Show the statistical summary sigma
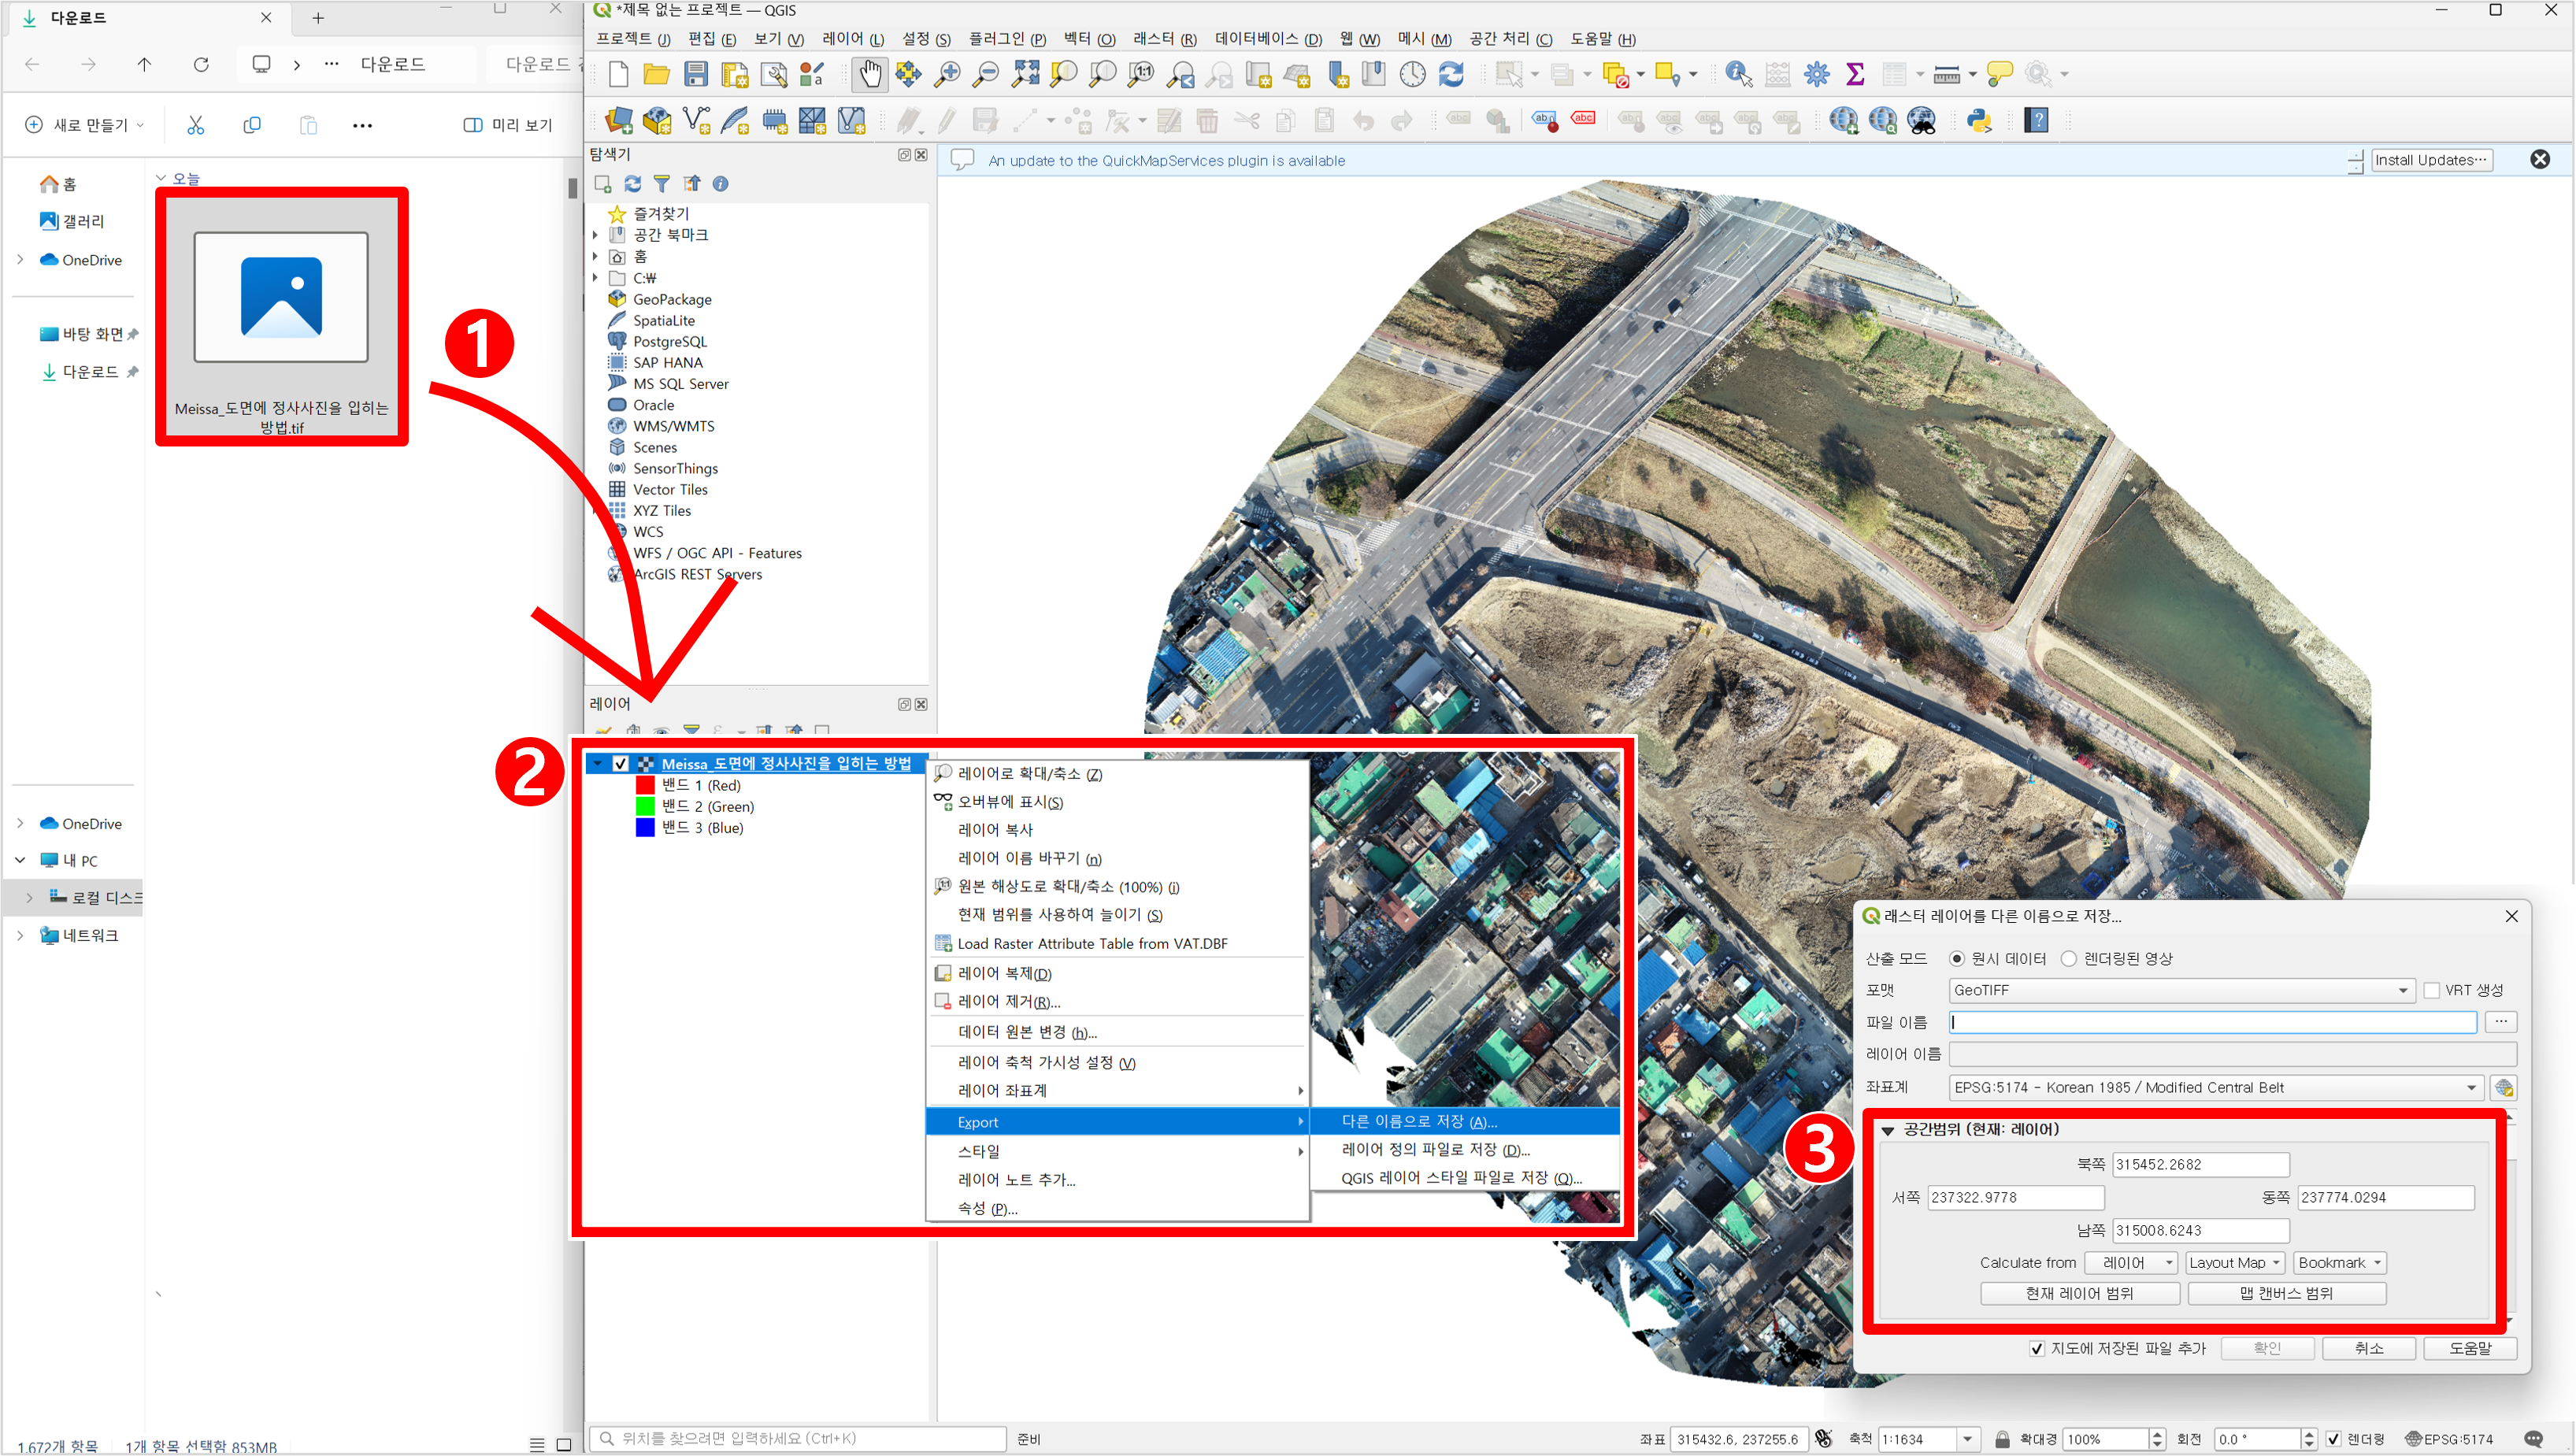The width and height of the screenshot is (2576, 1456). tap(1855, 75)
